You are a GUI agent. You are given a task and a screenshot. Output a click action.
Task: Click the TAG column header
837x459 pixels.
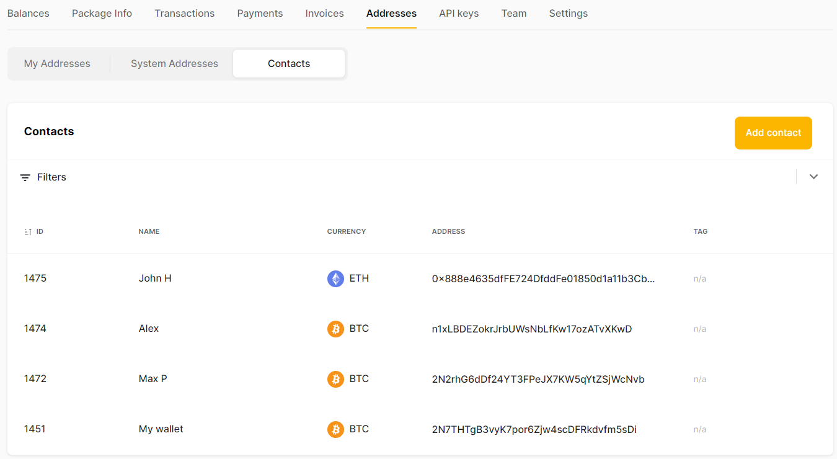coord(701,231)
